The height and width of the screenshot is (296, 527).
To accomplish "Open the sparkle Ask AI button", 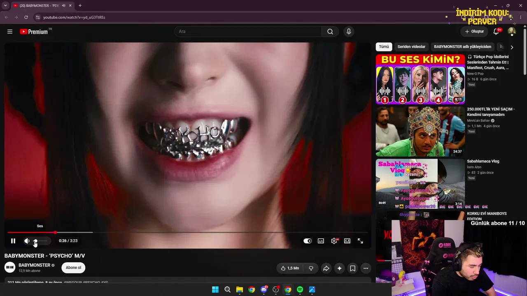I will 339,268.
